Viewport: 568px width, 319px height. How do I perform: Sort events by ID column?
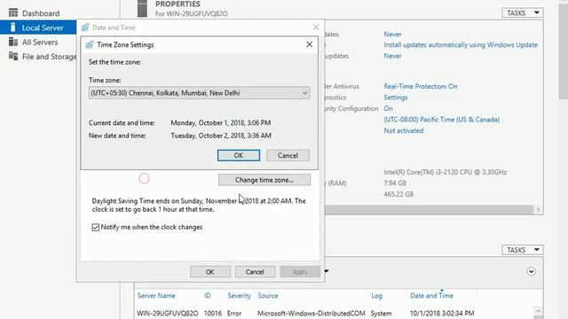[x=207, y=295]
